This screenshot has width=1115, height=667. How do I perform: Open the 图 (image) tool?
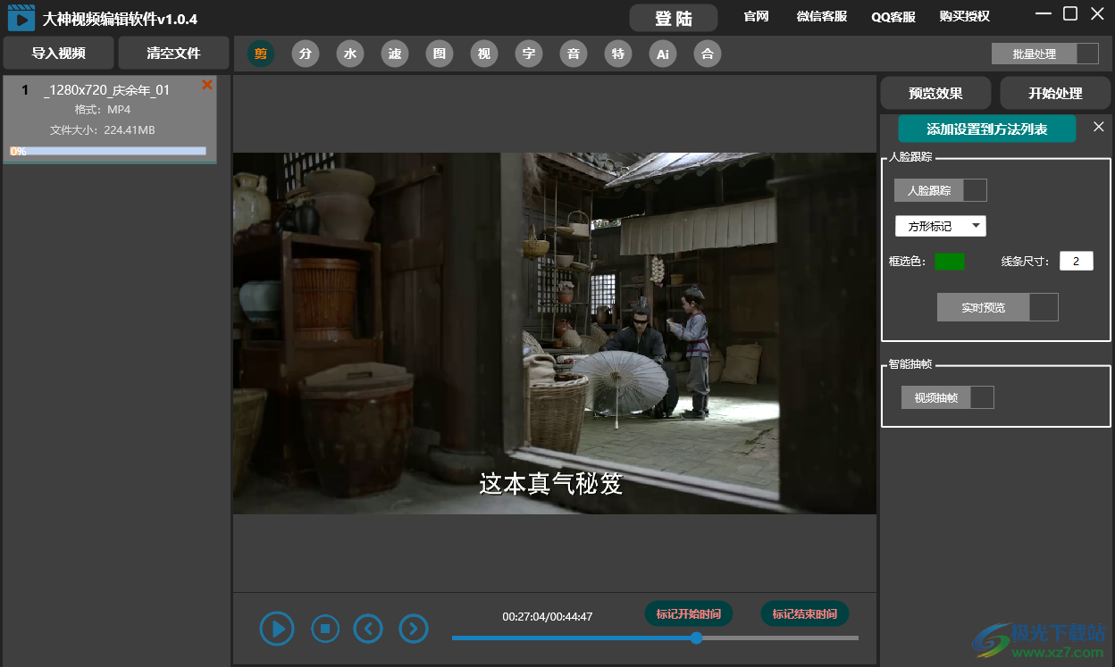440,54
